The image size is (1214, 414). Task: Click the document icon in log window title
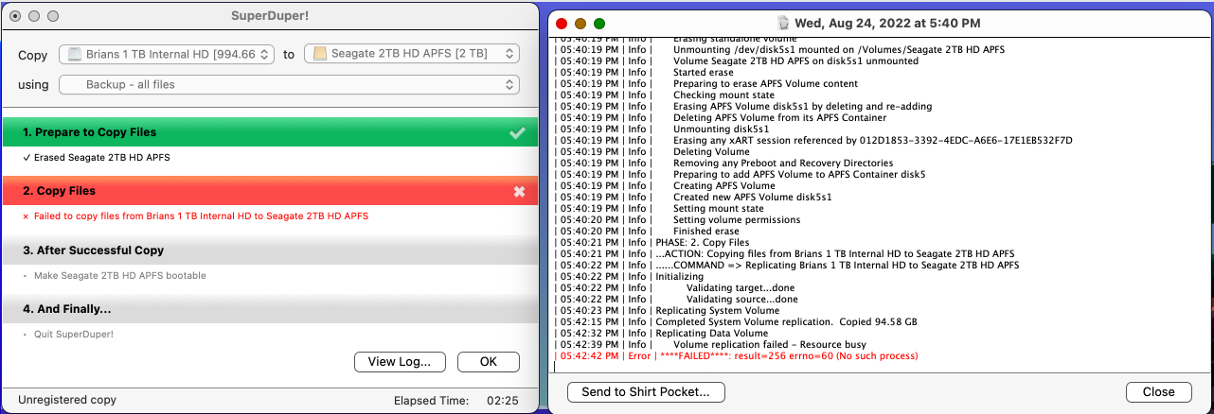tap(783, 23)
